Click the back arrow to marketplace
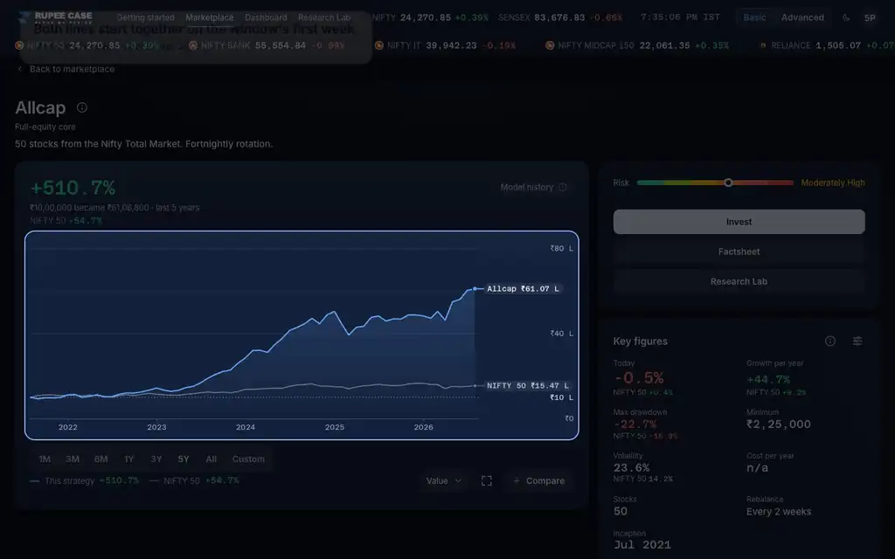Screen dimensions: 895x559 point(20,69)
